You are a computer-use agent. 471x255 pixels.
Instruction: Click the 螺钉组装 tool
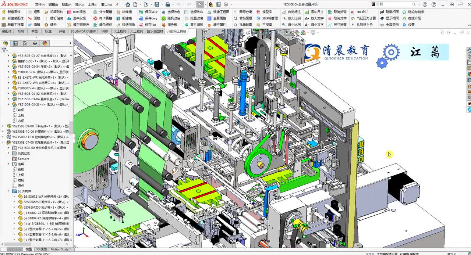pyautogui.click(x=53, y=18)
